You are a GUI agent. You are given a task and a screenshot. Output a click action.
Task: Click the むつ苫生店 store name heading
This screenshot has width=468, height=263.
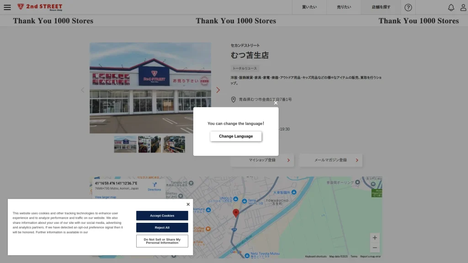250,55
